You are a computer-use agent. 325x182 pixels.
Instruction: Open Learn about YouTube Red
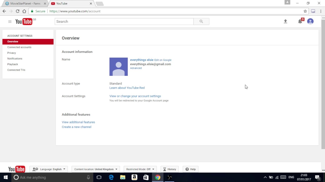(x=127, y=88)
